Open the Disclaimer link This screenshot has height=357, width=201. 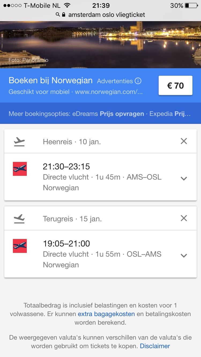tap(155, 346)
